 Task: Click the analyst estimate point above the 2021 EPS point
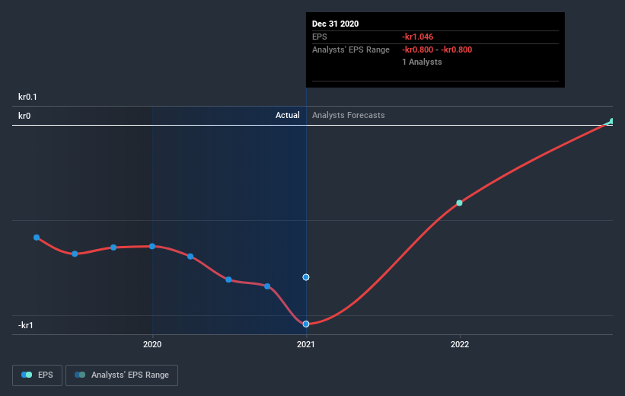(x=306, y=277)
